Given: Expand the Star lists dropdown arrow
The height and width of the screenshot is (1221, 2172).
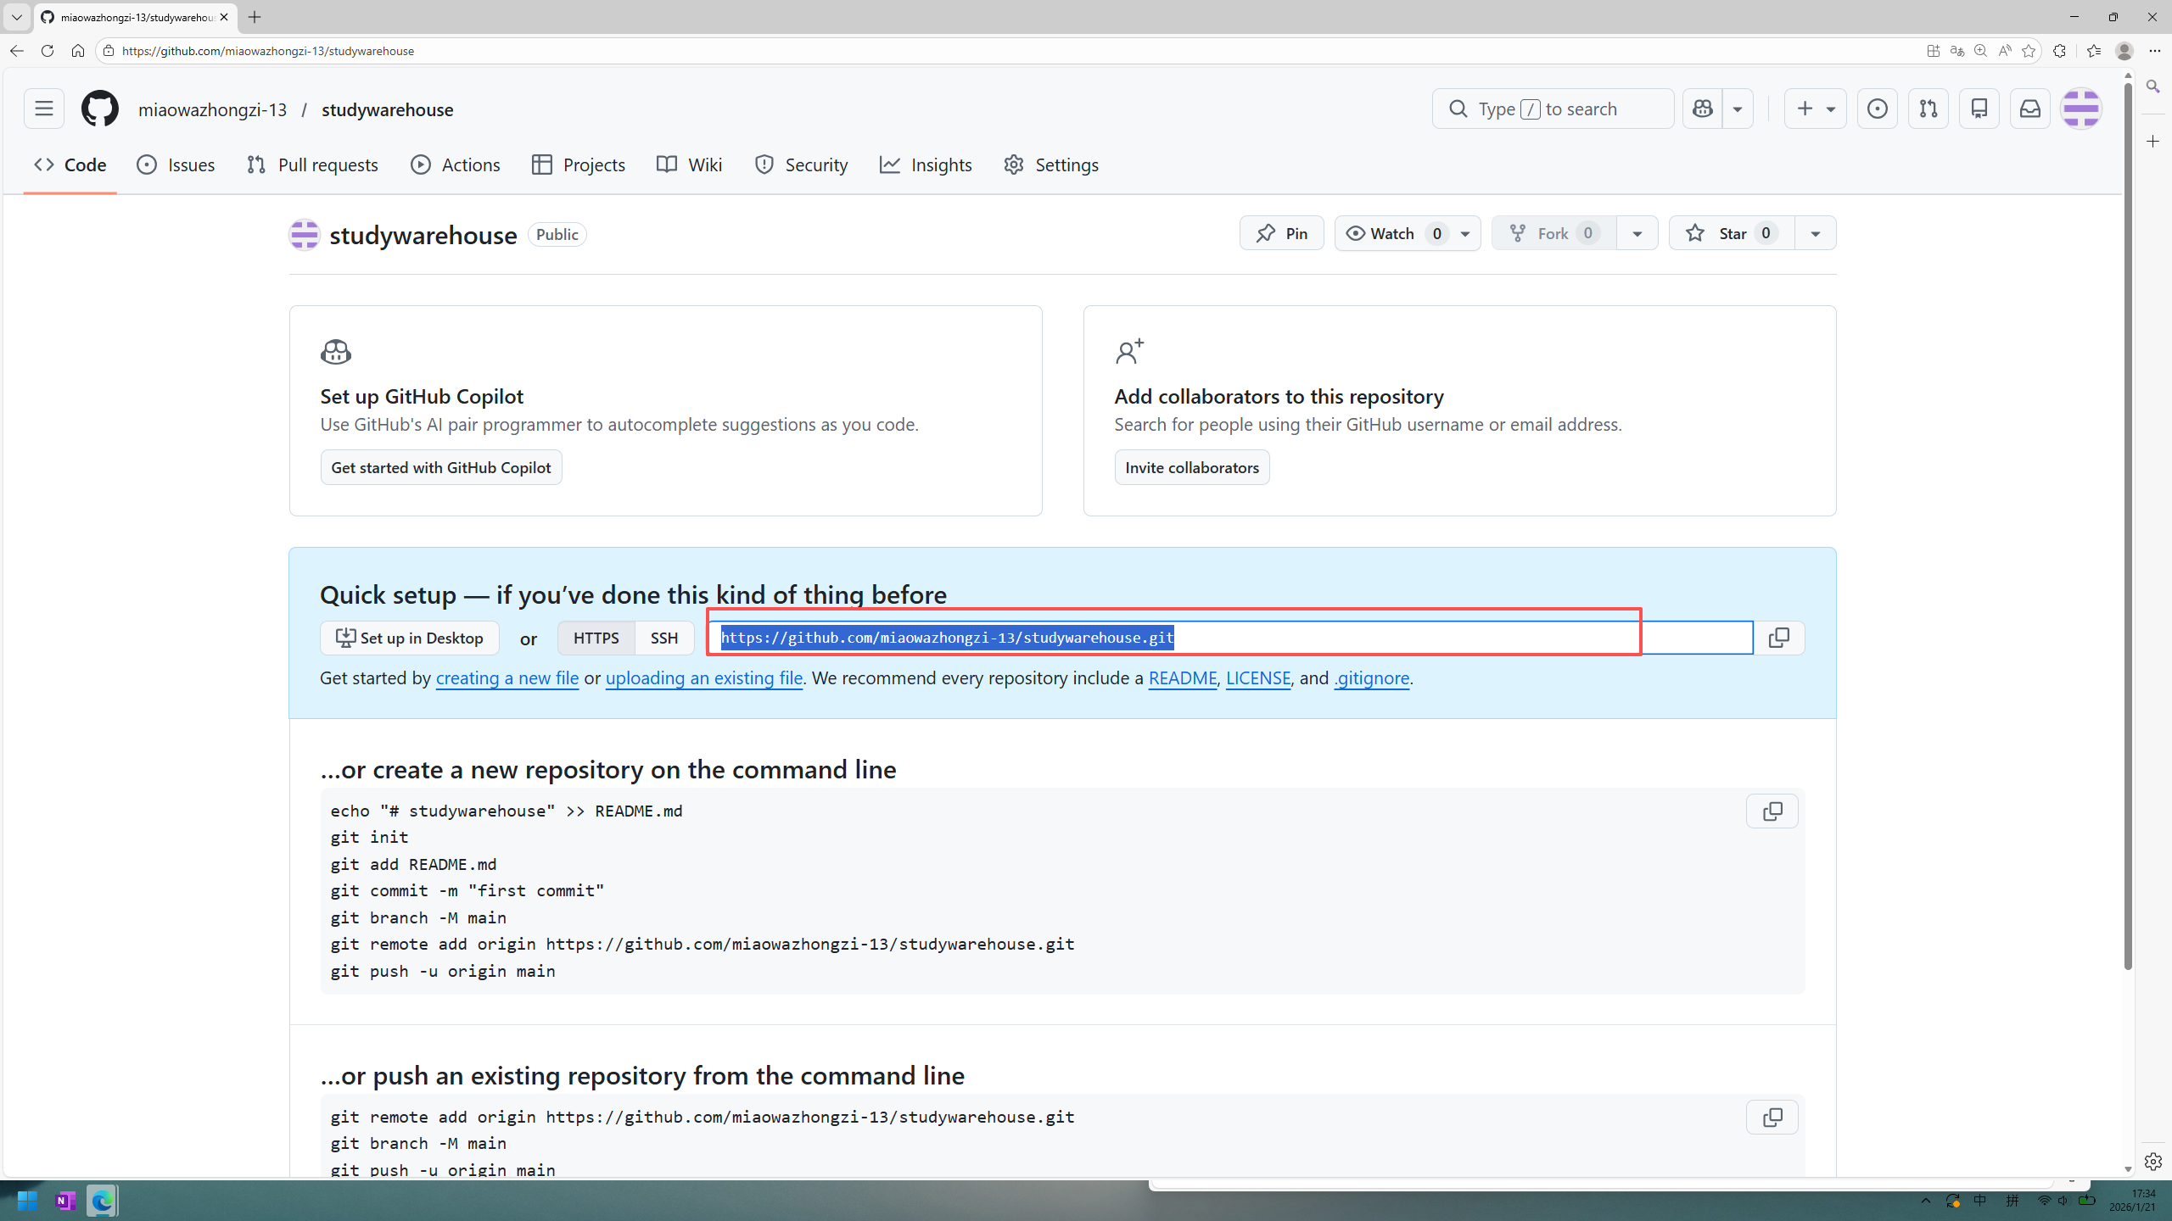Looking at the screenshot, I should [x=1815, y=233].
